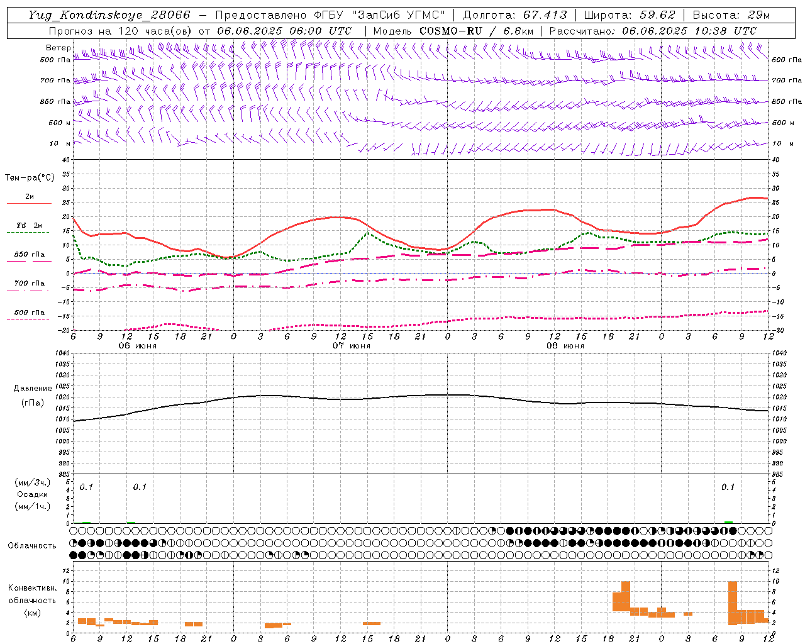Image resolution: width=805 pixels, height=644 pixels.
Task: Click the '(мм/1ч.)' precipitation unit label
Action: click(32, 506)
